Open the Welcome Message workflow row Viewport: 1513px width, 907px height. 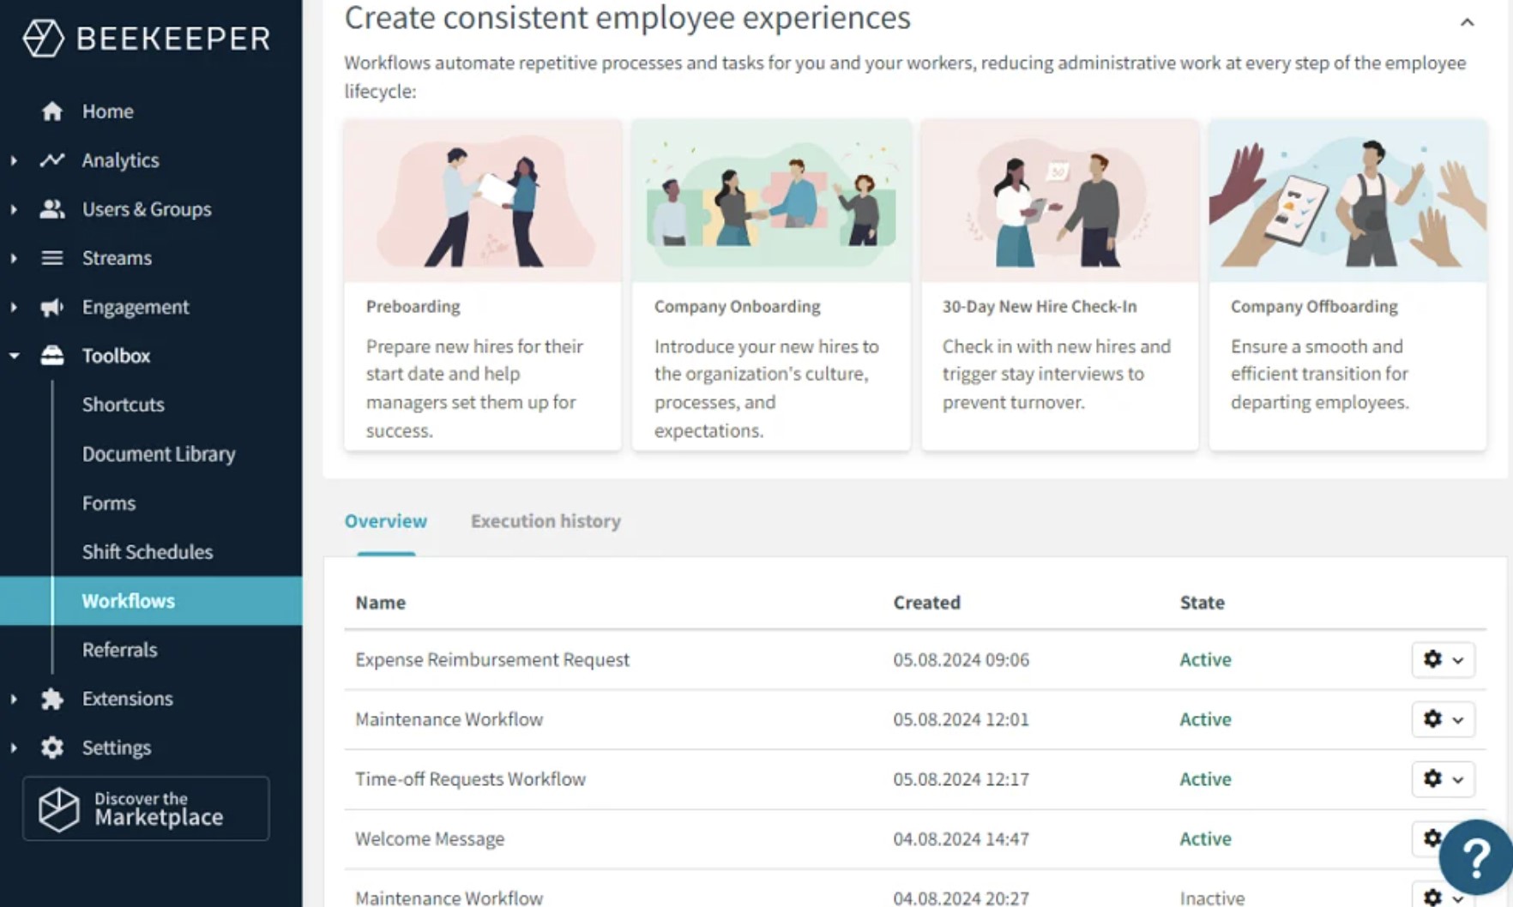[430, 838]
